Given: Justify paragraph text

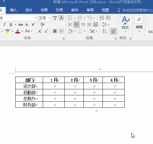Looking at the screenshot, I should tap(89, 24).
